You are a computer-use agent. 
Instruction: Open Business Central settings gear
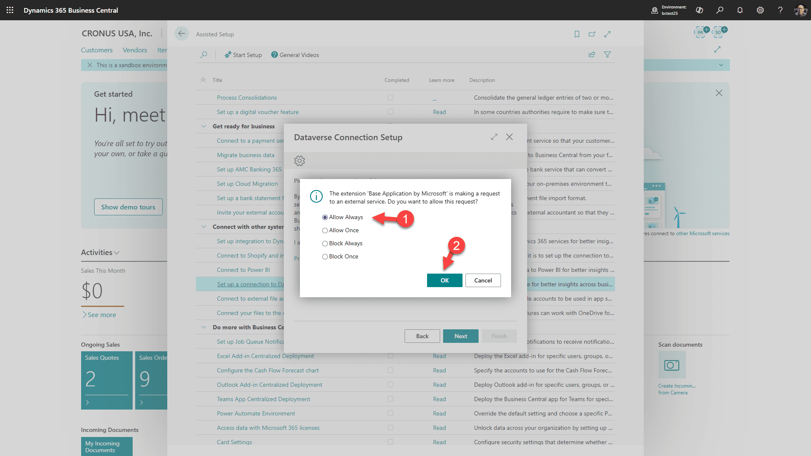click(x=760, y=10)
